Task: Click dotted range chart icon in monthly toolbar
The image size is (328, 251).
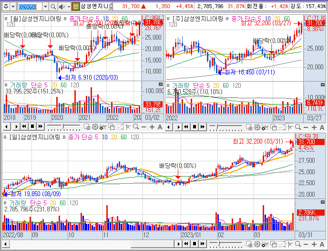Action: pos(119,127)
